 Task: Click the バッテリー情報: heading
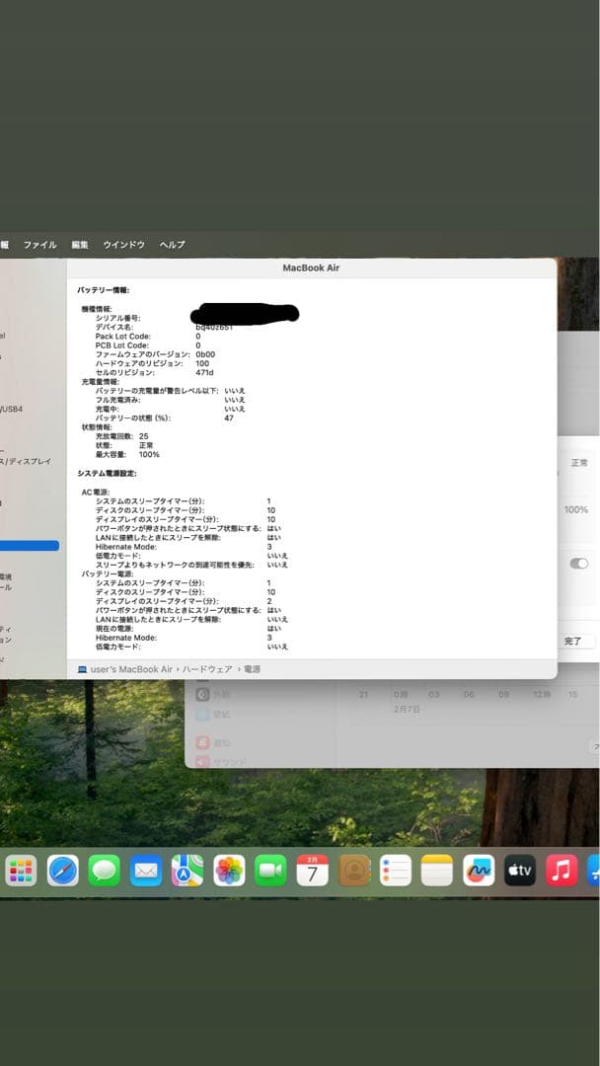click(x=104, y=290)
